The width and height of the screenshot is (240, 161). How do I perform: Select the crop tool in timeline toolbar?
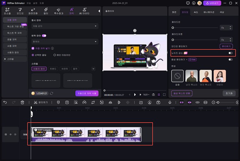click(x=93, y=102)
